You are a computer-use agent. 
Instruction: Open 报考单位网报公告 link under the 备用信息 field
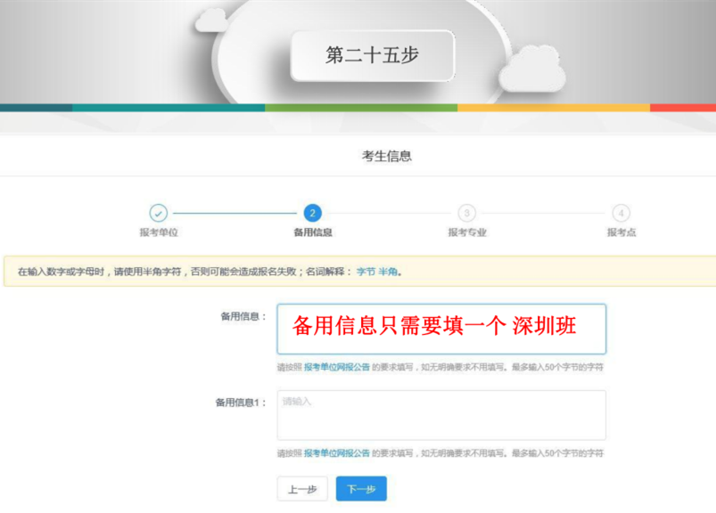click(x=336, y=367)
